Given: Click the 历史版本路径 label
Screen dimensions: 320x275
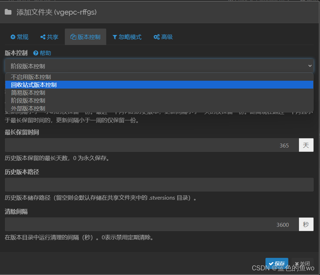Looking at the screenshot, I should [22, 172].
